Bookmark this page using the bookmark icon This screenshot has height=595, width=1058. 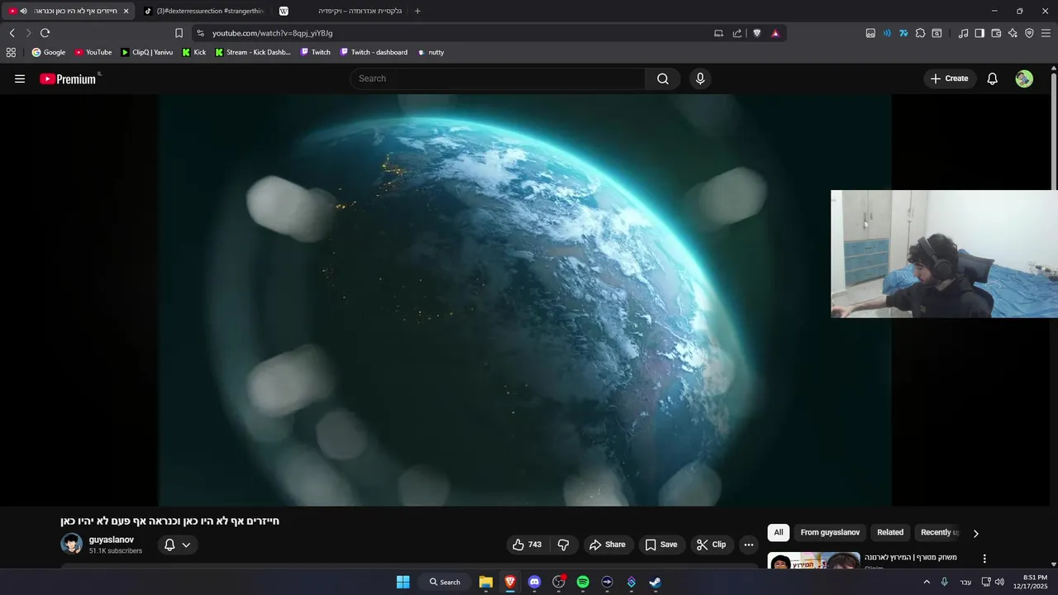pyautogui.click(x=179, y=33)
